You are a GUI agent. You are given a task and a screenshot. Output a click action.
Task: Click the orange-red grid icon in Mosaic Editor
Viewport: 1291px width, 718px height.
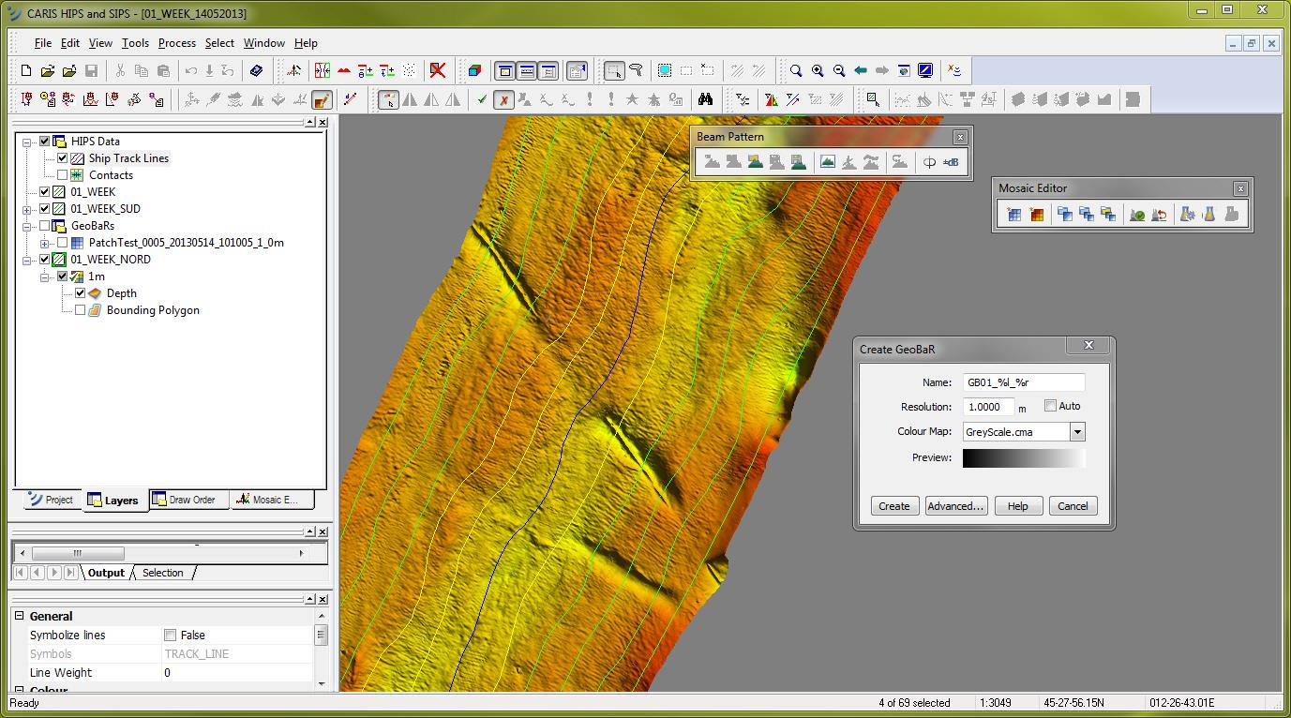click(1036, 215)
